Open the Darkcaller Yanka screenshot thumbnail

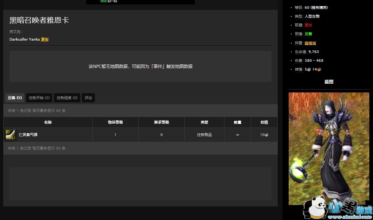point(329,149)
